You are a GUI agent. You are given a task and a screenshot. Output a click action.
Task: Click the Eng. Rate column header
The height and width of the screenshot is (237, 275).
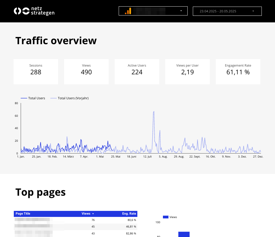pos(129,214)
